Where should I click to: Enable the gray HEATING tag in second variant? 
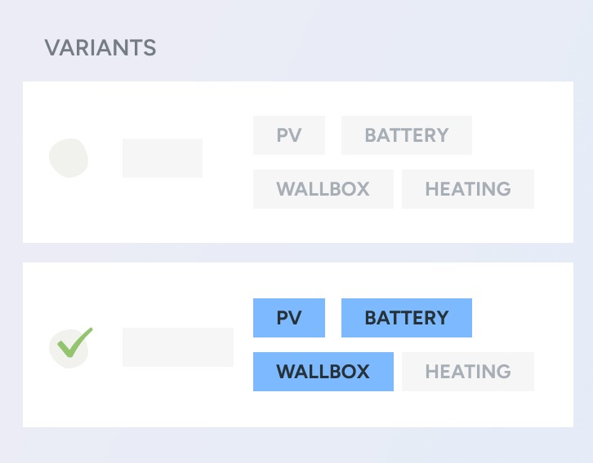467,372
